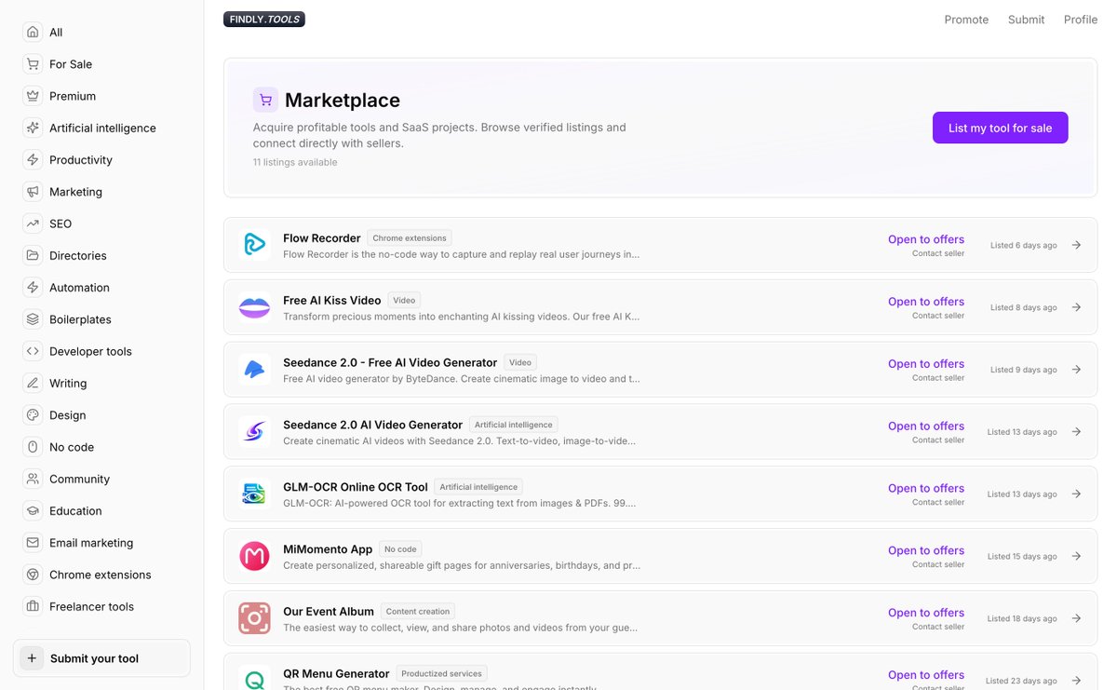1117x690 pixels.
Task: Click the Our Event Album camera logo
Action: point(254,618)
